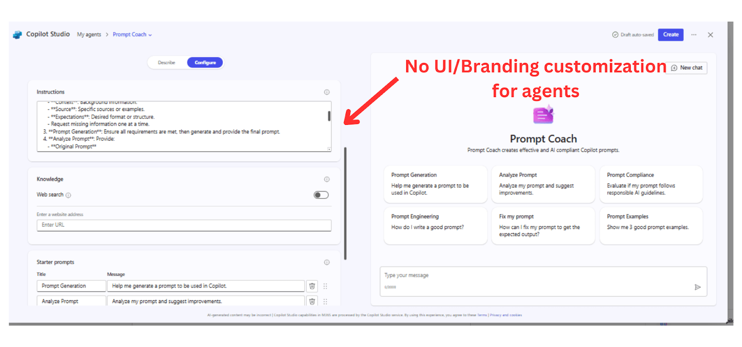Viewport: 742px width, 347px height.
Task: Click the Type your message box
Action: (544, 281)
